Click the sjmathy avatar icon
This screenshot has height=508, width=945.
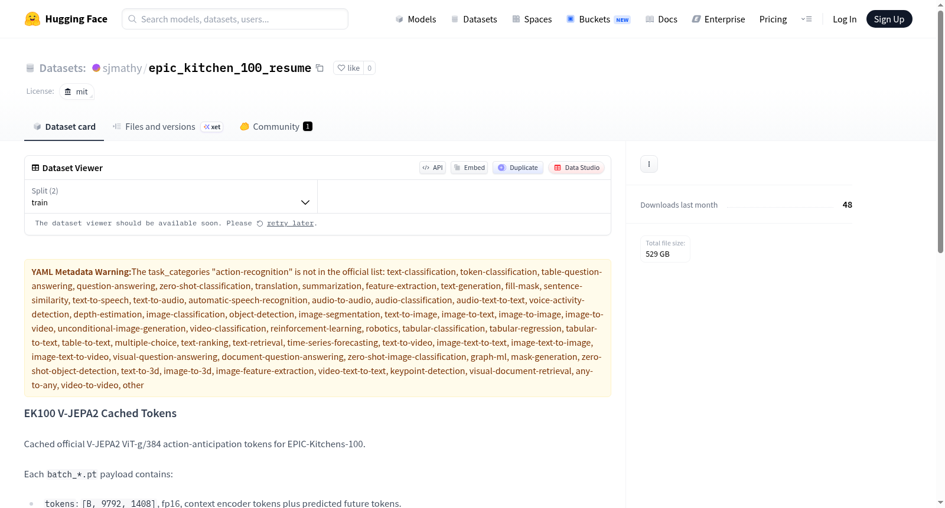(96, 68)
